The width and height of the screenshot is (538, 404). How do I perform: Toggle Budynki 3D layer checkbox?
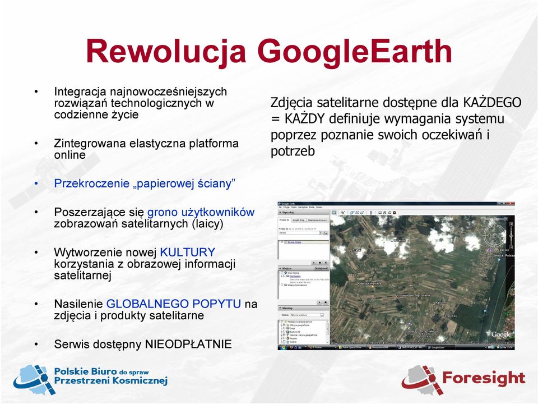click(x=284, y=332)
